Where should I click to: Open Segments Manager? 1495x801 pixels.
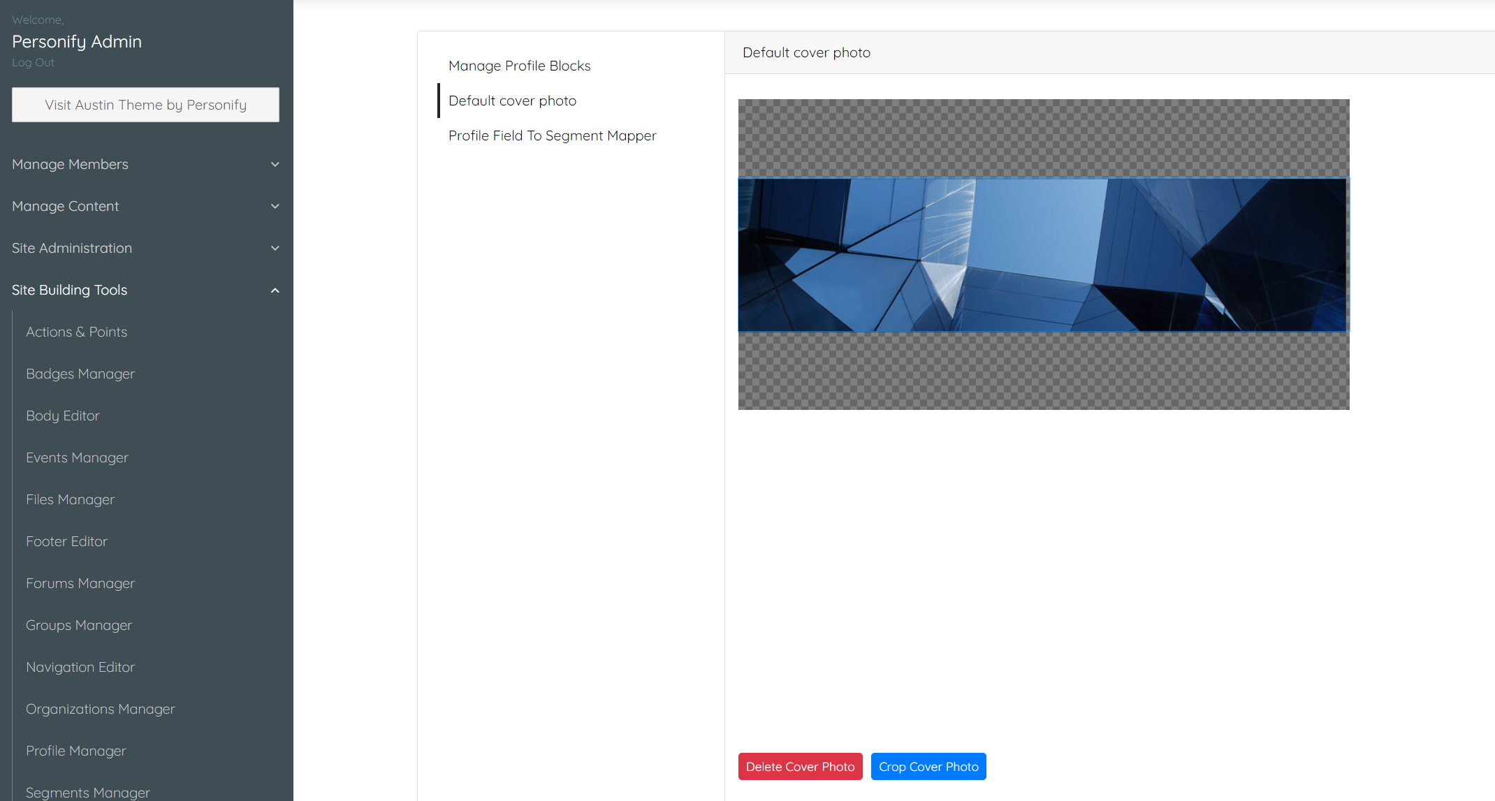pyautogui.click(x=88, y=793)
